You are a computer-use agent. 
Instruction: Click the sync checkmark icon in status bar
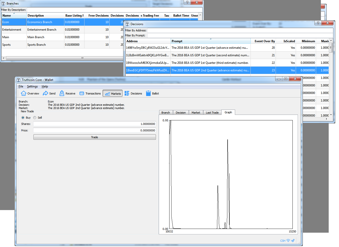[x=293, y=240]
